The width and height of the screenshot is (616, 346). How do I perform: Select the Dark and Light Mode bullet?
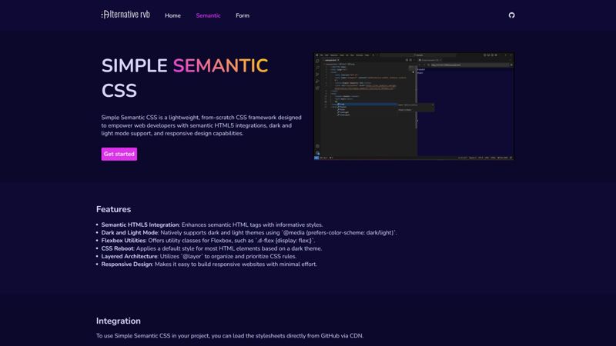pos(130,232)
